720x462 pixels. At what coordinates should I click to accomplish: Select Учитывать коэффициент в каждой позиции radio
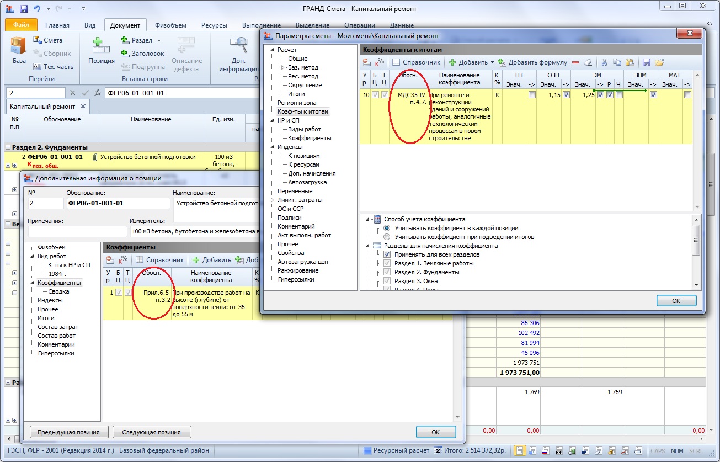point(387,228)
